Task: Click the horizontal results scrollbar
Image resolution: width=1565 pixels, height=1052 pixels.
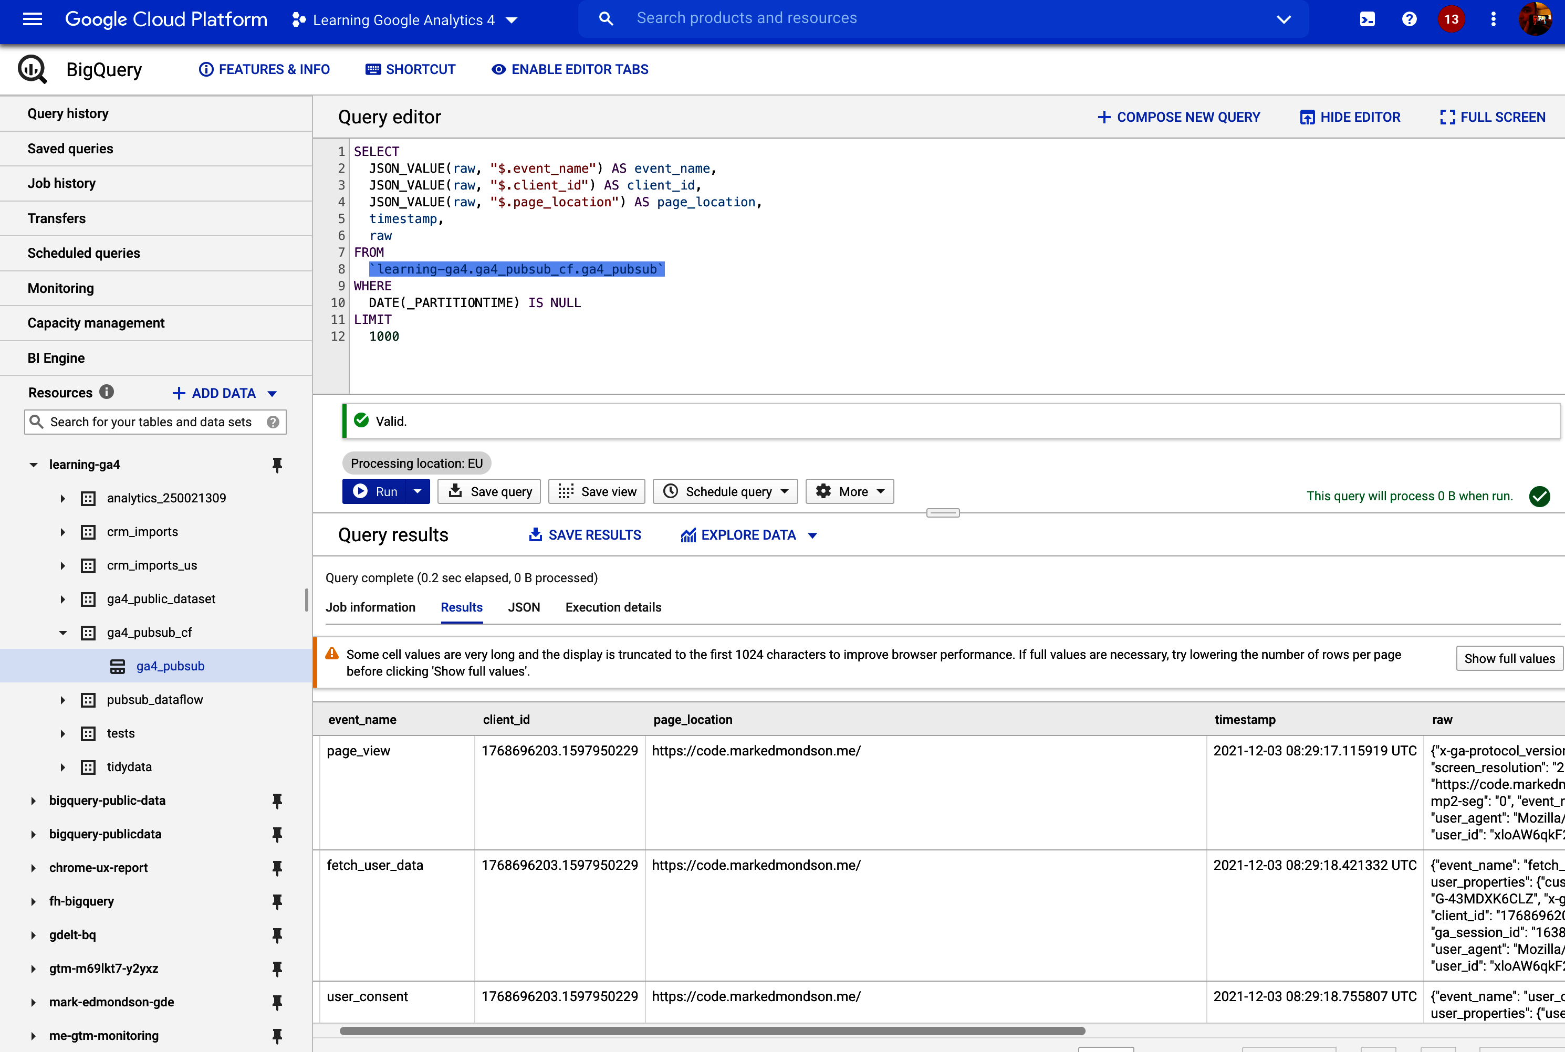Action: point(712,1030)
